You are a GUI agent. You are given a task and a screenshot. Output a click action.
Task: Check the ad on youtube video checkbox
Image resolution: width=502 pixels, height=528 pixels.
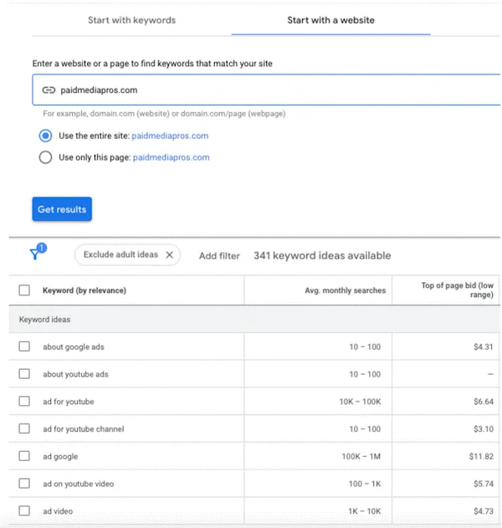24,484
